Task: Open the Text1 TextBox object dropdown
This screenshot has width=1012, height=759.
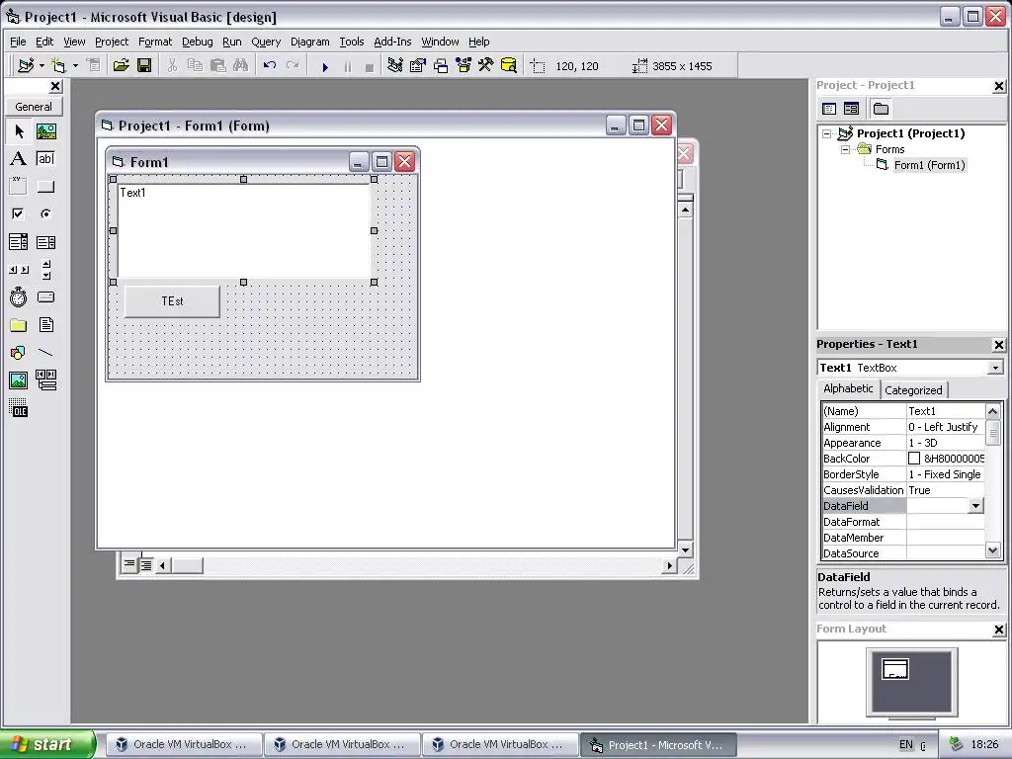Action: pos(995,368)
